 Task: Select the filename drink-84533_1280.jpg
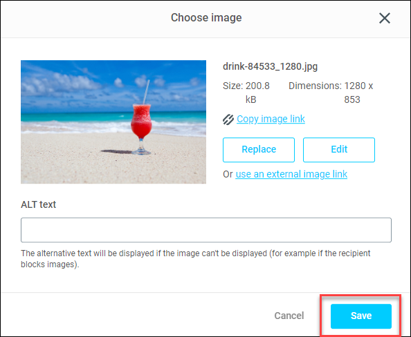(x=270, y=66)
